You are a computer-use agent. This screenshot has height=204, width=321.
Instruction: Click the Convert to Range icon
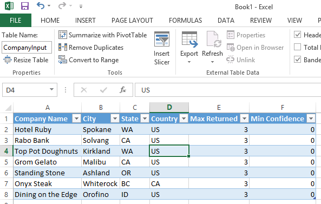coord(63,60)
